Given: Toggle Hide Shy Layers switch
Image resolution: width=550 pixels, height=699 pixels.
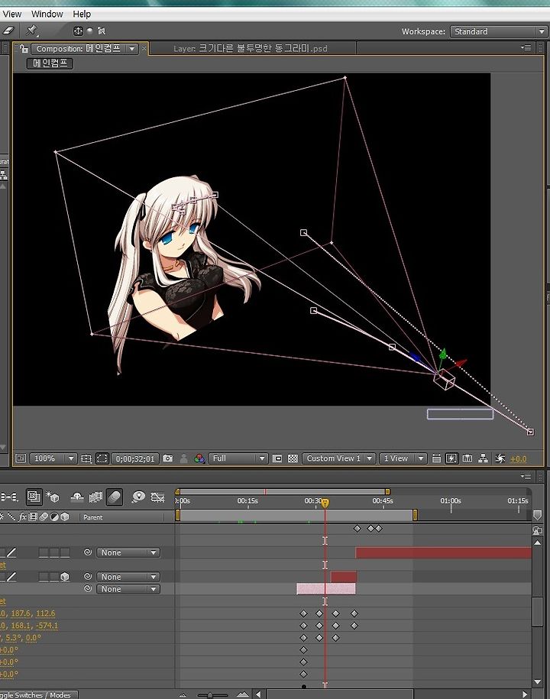Looking at the screenshot, I should click(x=77, y=497).
